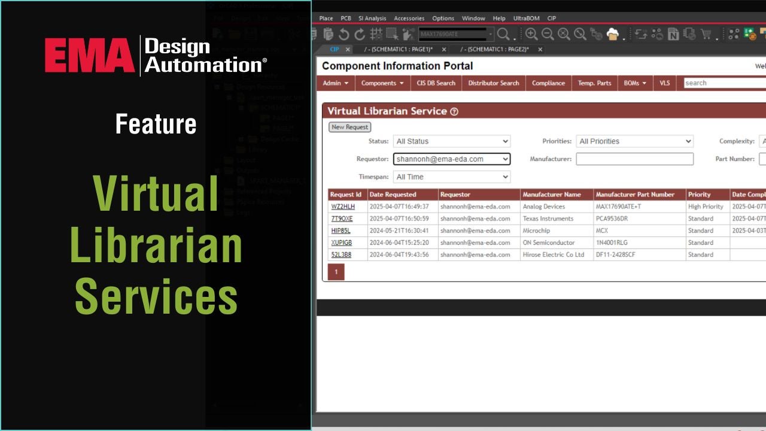Click the paste clipboard toolbar icon
The image size is (766, 431).
point(328,34)
